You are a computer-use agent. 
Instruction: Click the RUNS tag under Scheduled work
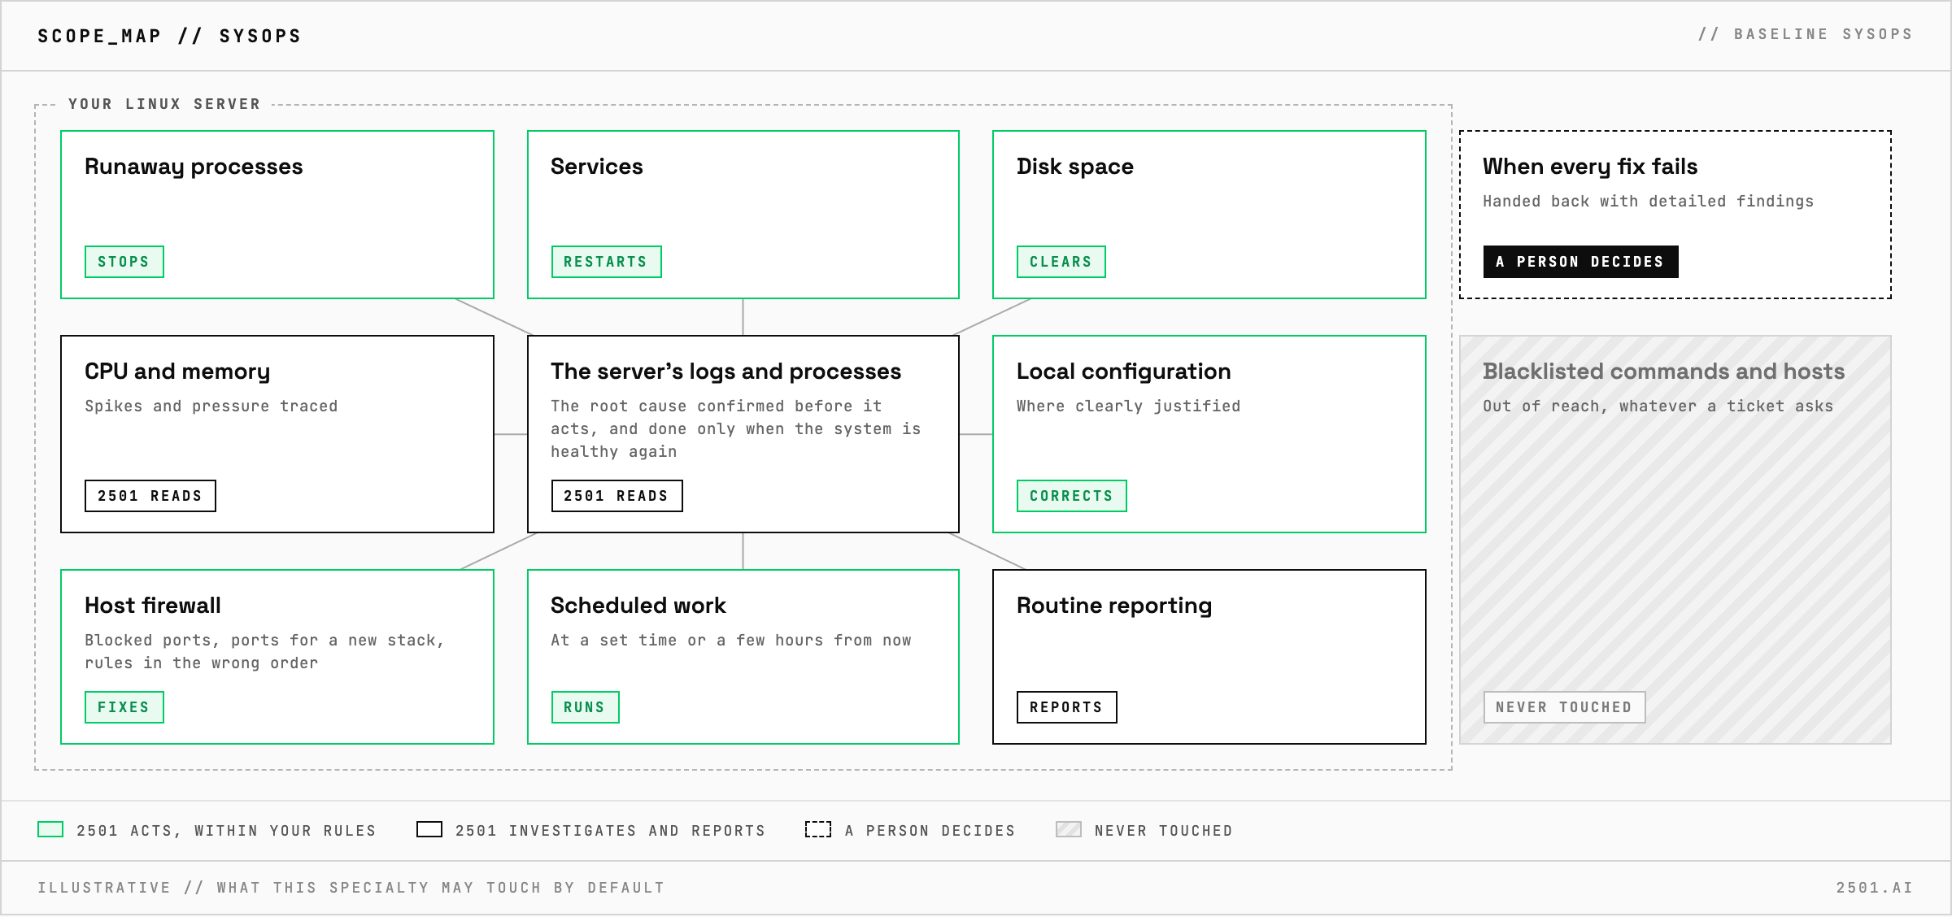pyautogui.click(x=585, y=707)
